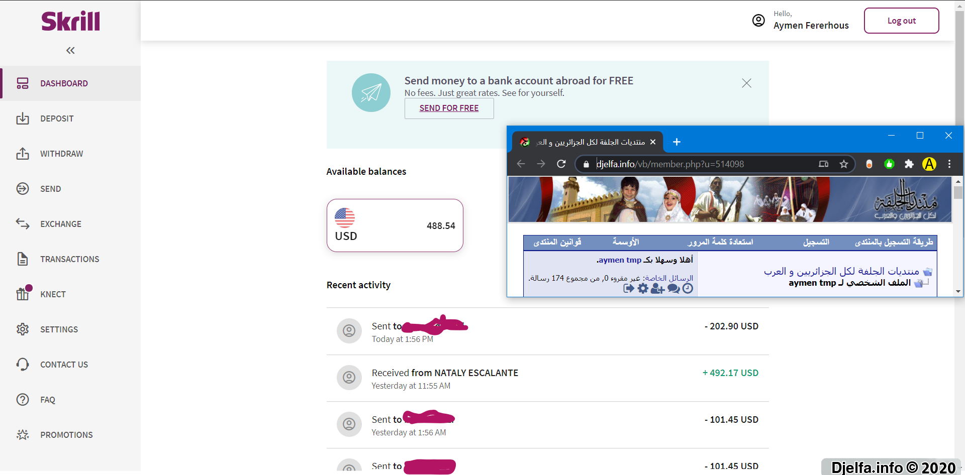The width and height of the screenshot is (965, 475).
Task: Open the orange extension icon
Action: (x=869, y=164)
